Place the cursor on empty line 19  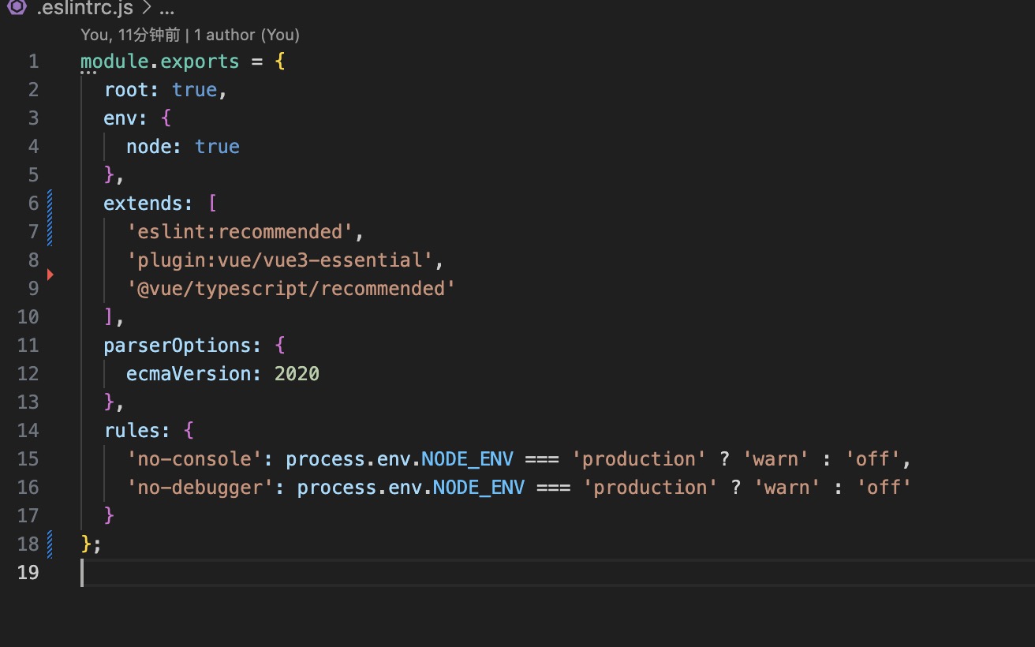pyautogui.click(x=316, y=573)
